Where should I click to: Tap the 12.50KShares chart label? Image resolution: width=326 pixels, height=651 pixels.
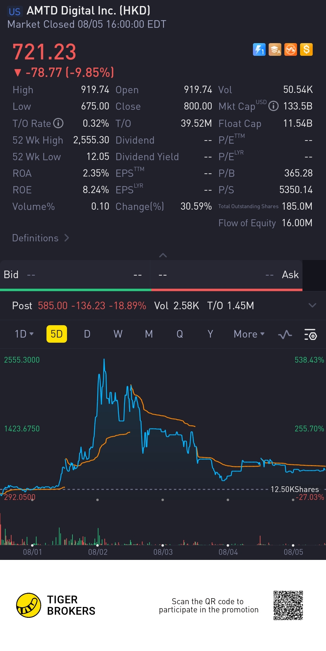tap(295, 489)
